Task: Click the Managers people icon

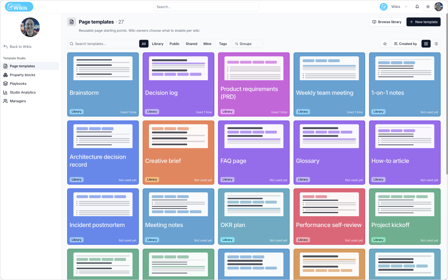Action: (x=6, y=101)
